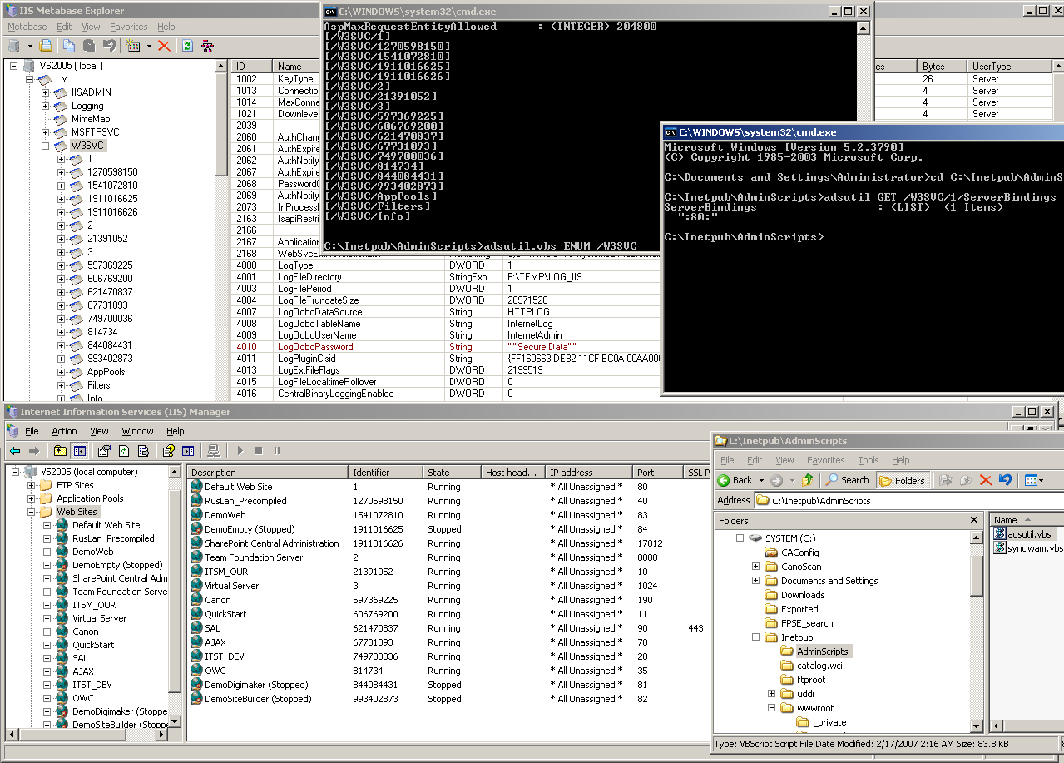Click the help icon in IIS Manager toolbar
The width and height of the screenshot is (1064, 763).
point(168,451)
